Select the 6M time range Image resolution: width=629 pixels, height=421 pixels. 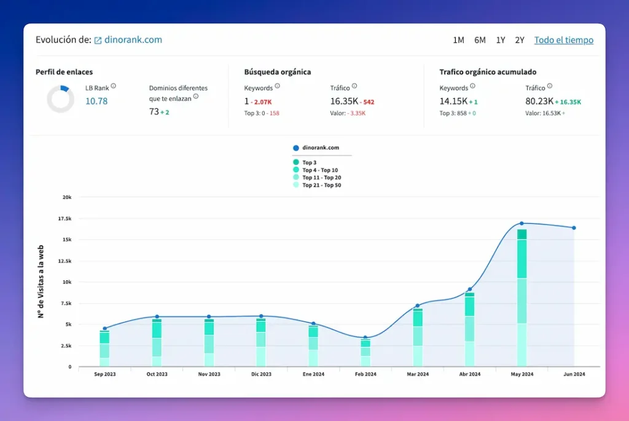[480, 41]
